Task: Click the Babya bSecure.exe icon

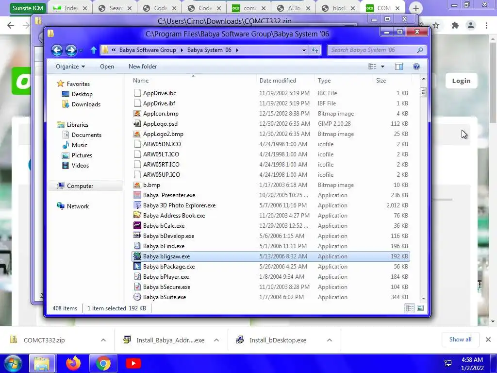Action: 137,287
